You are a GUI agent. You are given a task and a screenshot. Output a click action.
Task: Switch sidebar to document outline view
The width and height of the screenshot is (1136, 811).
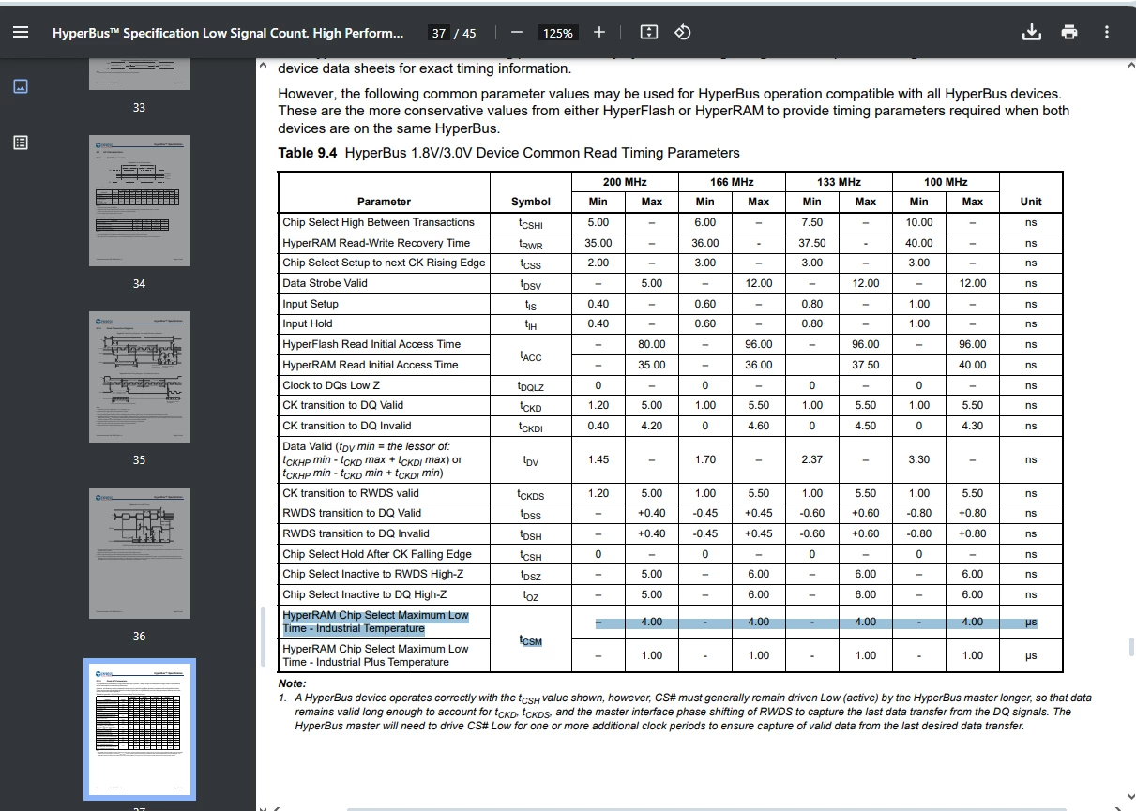tap(21, 143)
